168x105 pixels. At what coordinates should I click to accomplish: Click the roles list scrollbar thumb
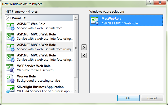[x=76, y=48]
